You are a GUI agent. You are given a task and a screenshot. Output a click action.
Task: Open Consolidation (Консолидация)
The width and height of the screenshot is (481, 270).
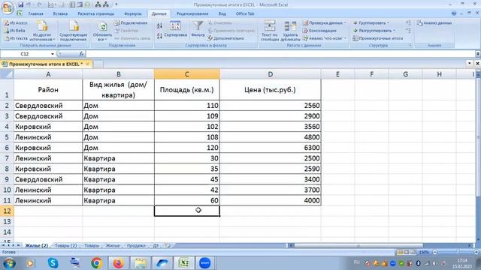click(319, 31)
